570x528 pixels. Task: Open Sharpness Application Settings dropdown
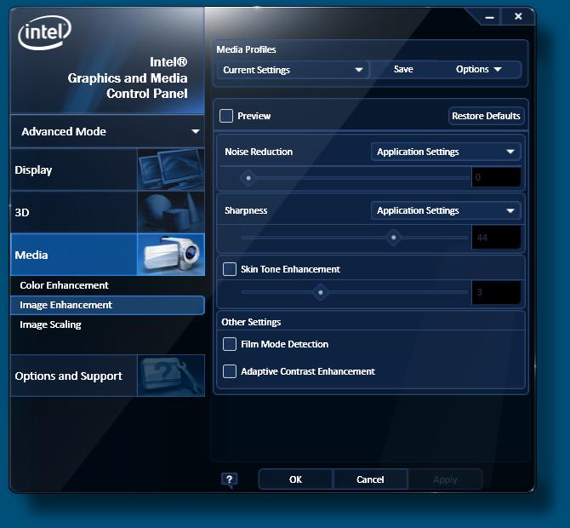point(446,210)
